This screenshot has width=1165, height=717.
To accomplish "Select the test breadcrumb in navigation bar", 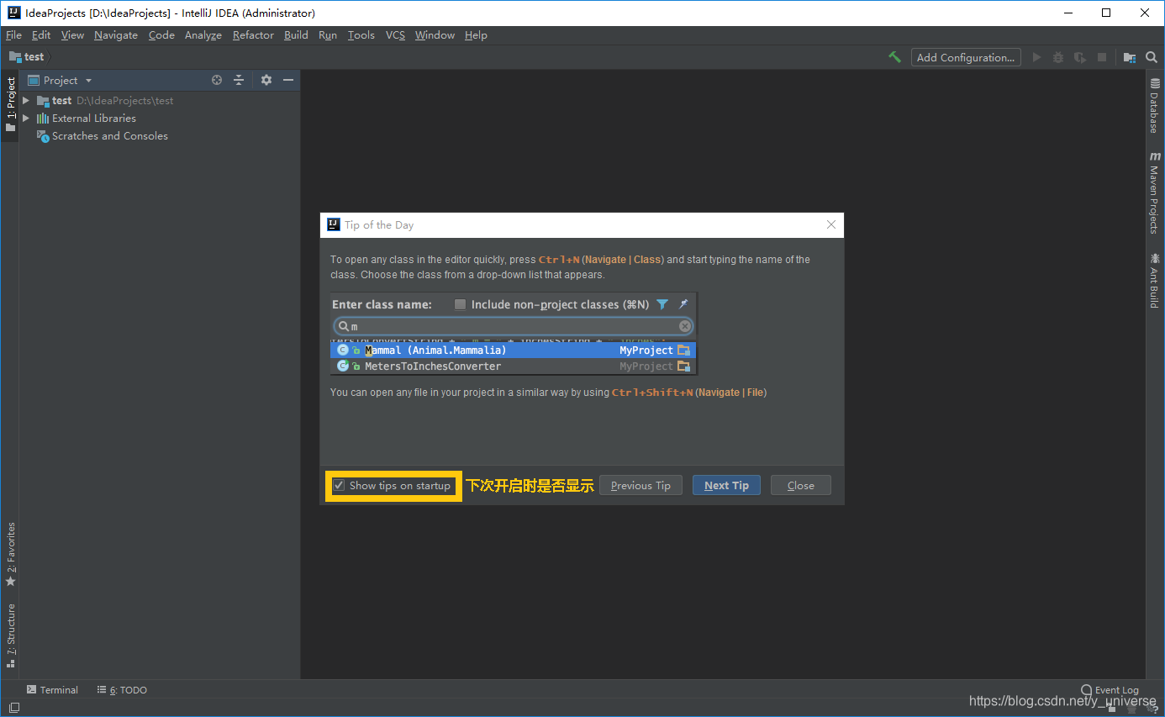I will click(x=27, y=57).
